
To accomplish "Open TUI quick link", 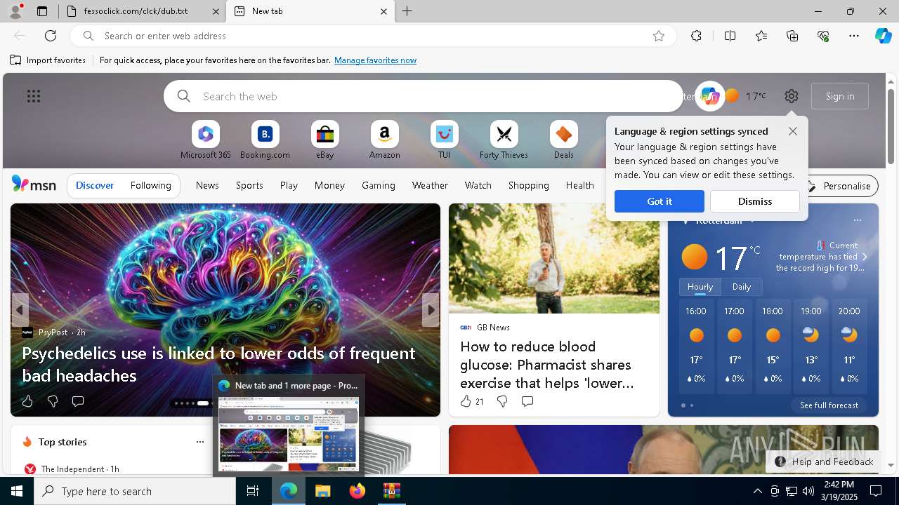I will tap(444, 140).
